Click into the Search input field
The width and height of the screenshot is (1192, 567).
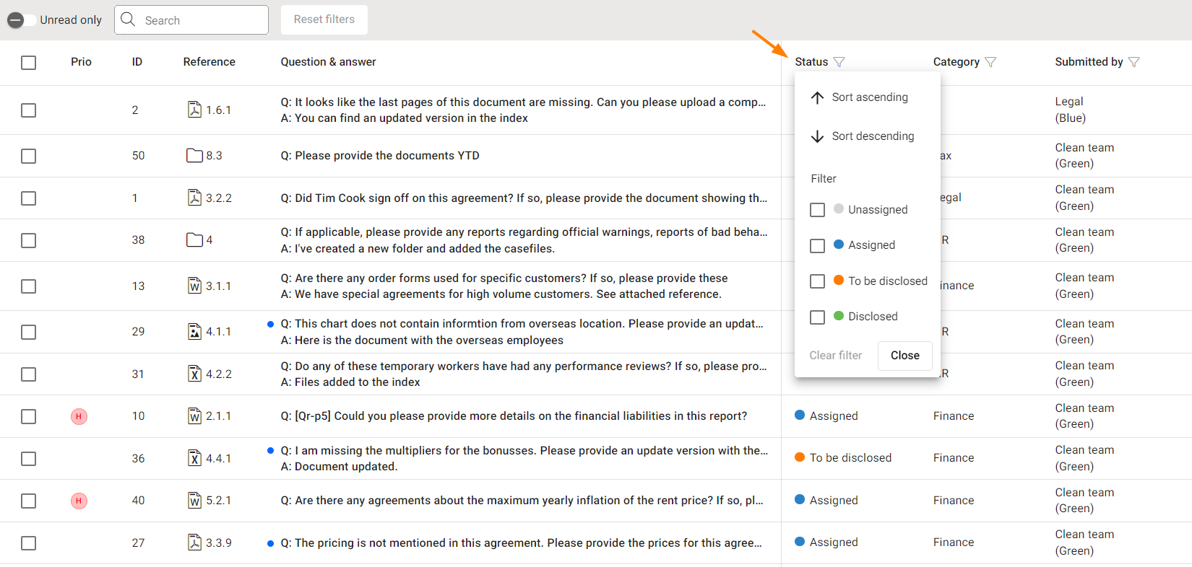tap(202, 20)
